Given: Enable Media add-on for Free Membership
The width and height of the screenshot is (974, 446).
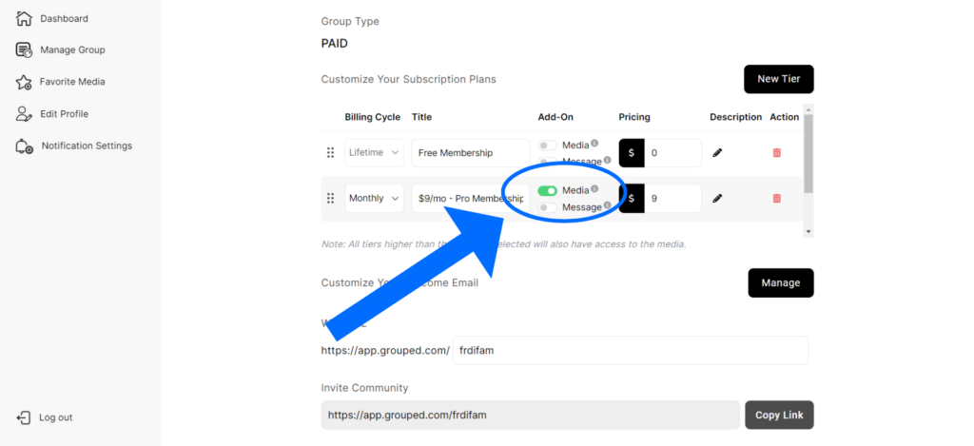Looking at the screenshot, I should [547, 145].
